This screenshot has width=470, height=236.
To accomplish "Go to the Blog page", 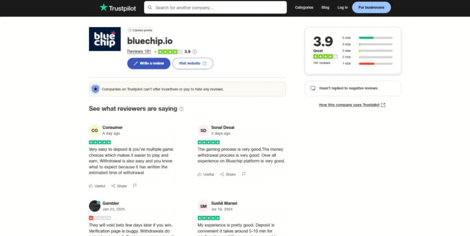I will 325,7.
